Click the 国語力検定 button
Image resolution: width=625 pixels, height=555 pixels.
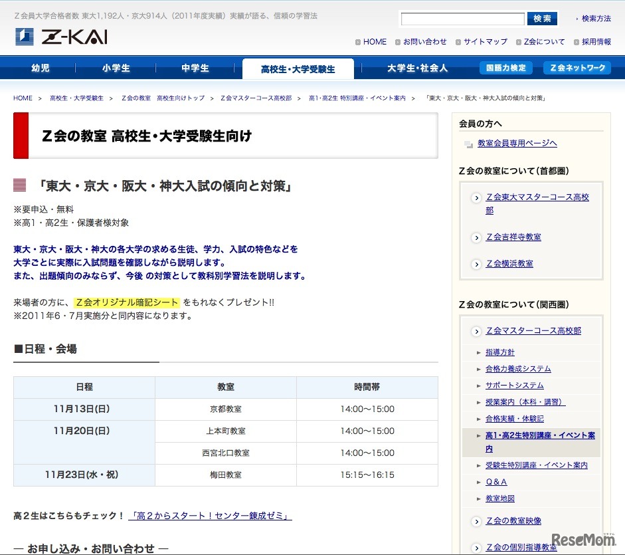pyautogui.click(x=505, y=68)
